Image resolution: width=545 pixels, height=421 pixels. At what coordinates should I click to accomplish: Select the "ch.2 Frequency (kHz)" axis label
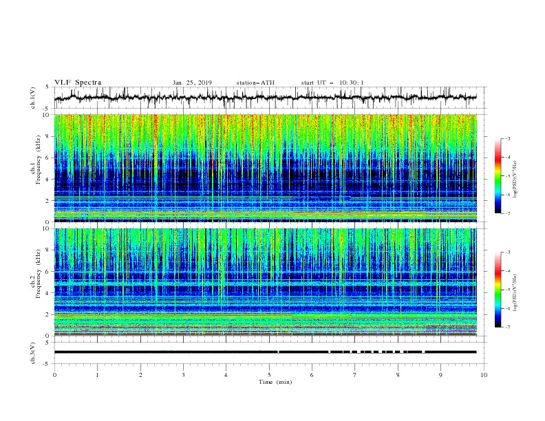coord(36,274)
